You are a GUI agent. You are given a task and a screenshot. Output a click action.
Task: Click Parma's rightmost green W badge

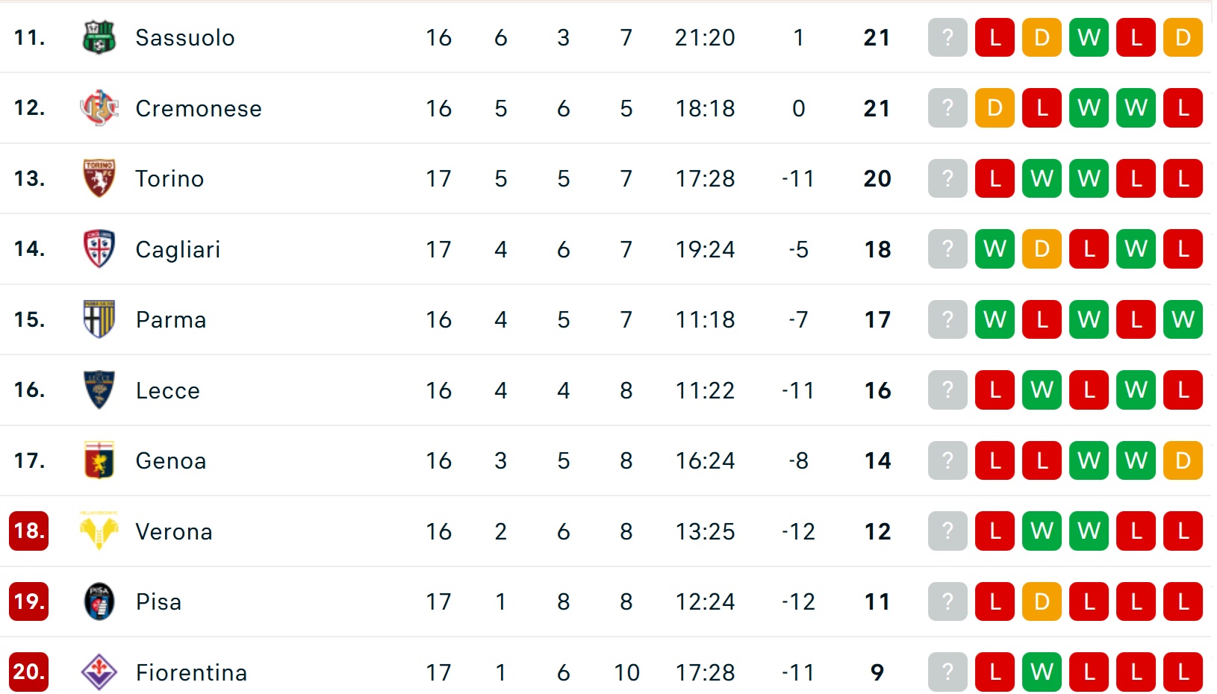[1183, 319]
